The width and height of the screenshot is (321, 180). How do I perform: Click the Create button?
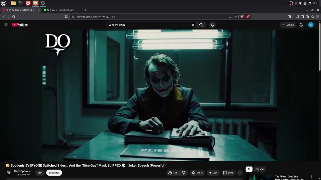click(288, 25)
